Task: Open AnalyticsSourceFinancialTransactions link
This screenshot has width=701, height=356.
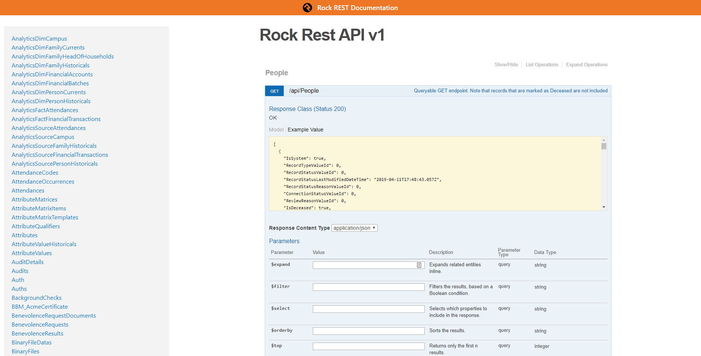Action: [60, 155]
